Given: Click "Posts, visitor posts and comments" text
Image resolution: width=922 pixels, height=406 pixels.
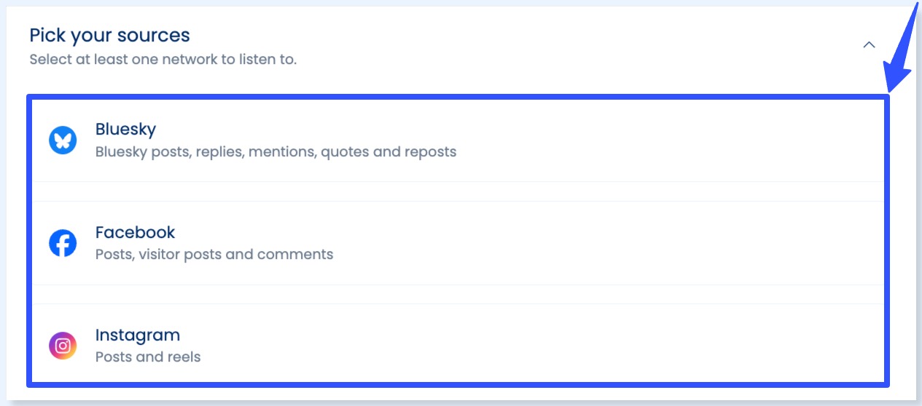Looking at the screenshot, I should click(214, 255).
